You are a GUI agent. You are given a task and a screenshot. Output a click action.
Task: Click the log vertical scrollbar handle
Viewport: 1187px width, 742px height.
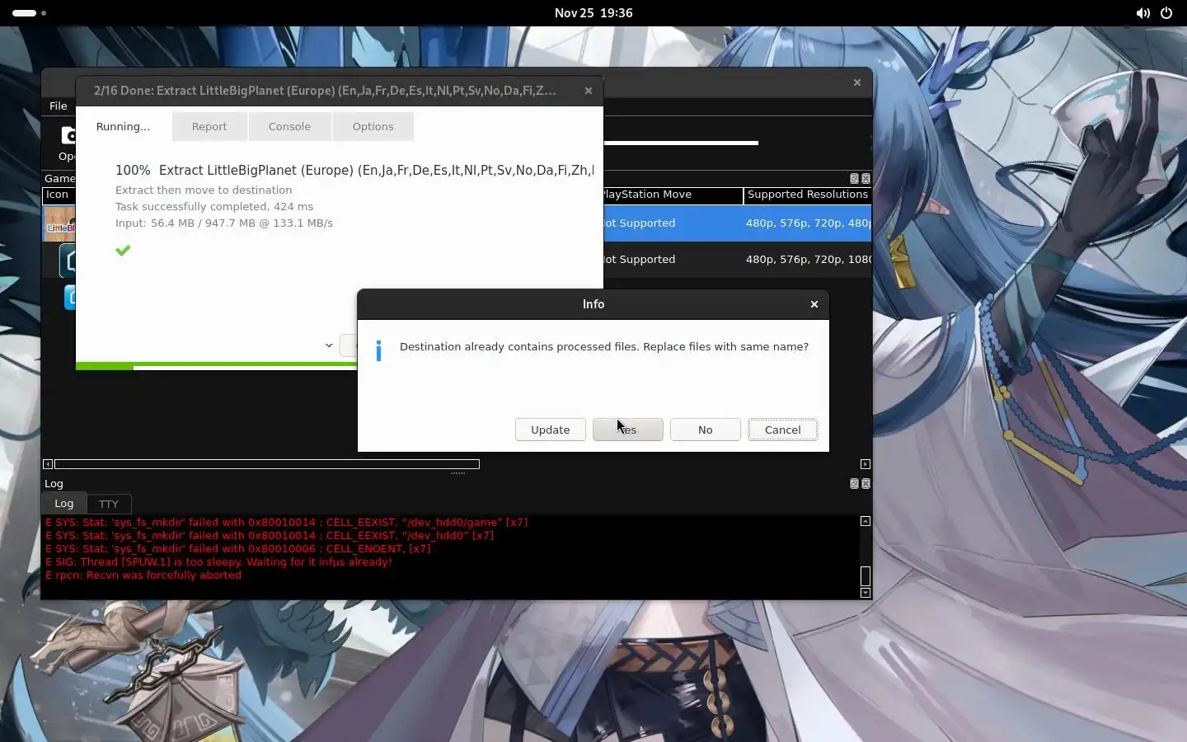(865, 576)
